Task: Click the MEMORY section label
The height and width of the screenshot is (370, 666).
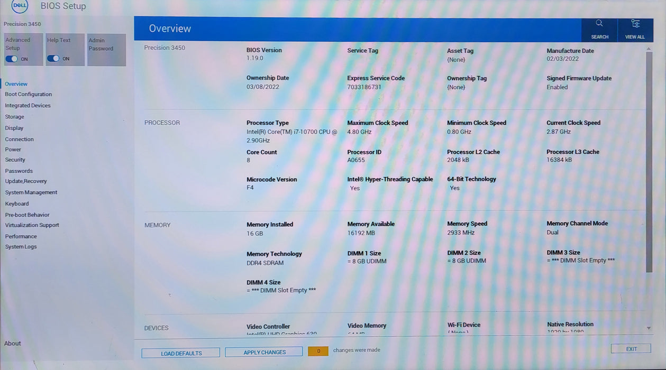Action: click(x=158, y=225)
